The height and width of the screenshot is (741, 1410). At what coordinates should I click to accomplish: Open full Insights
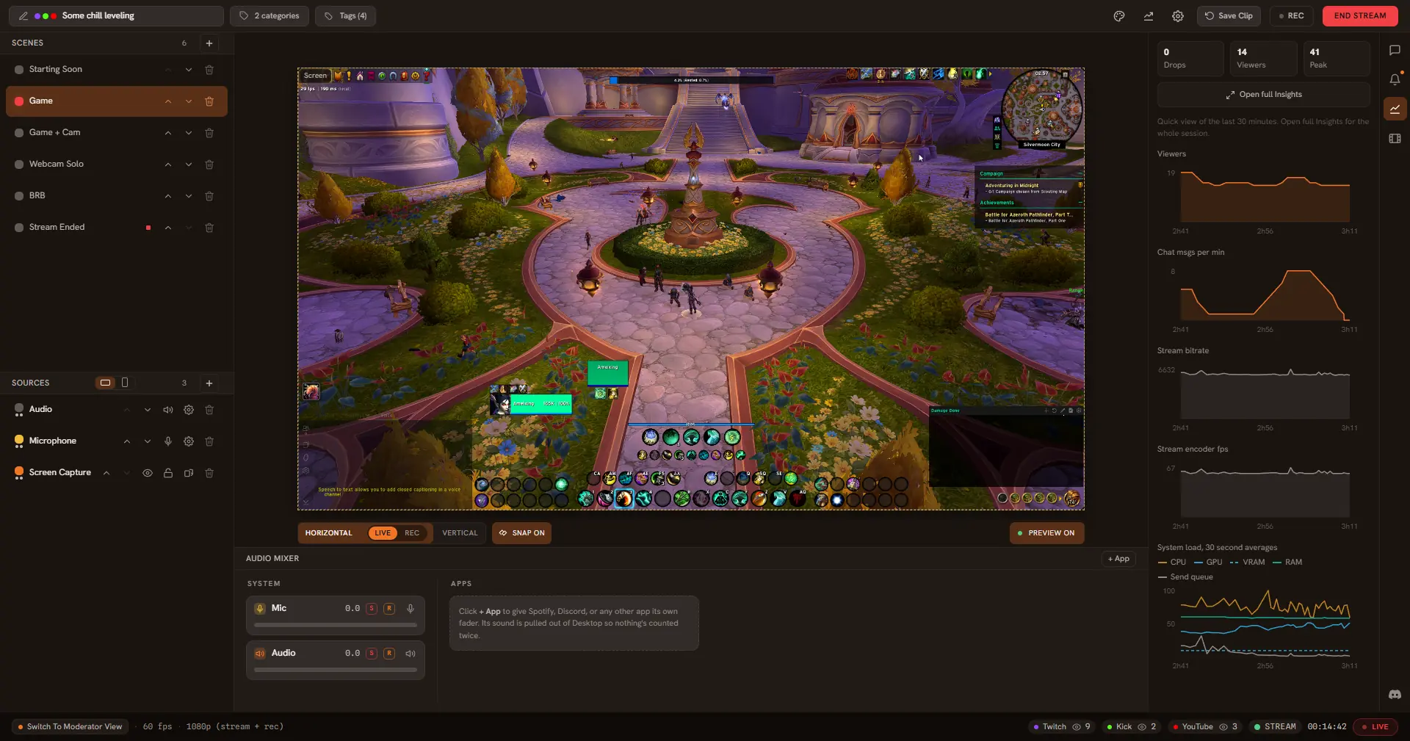1264,95
